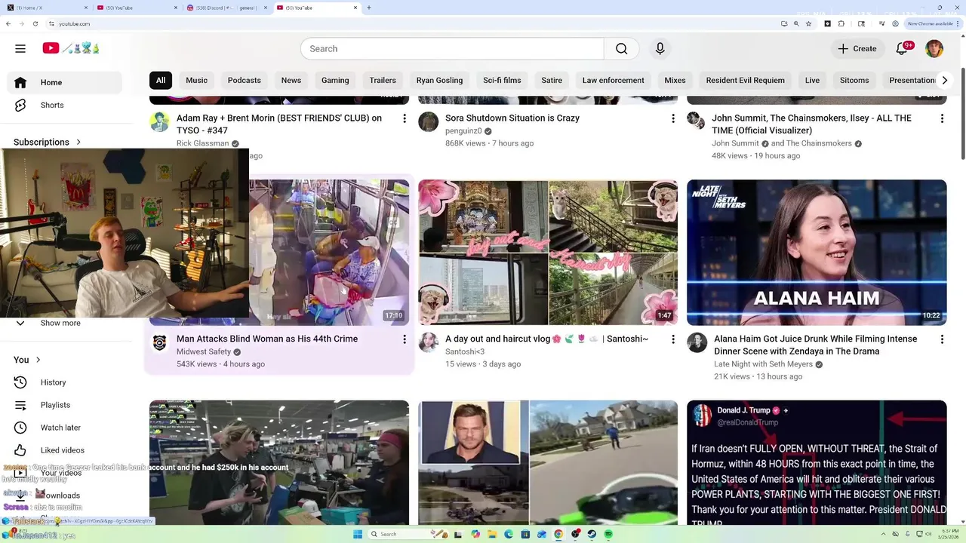Open the account avatar menu
The width and height of the screenshot is (966, 543).
[934, 48]
